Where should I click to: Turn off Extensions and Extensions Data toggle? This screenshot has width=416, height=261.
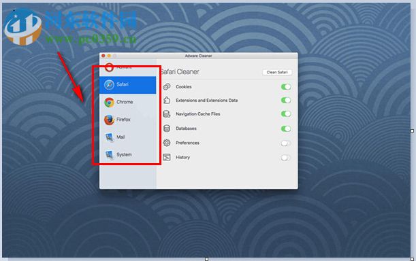point(286,100)
